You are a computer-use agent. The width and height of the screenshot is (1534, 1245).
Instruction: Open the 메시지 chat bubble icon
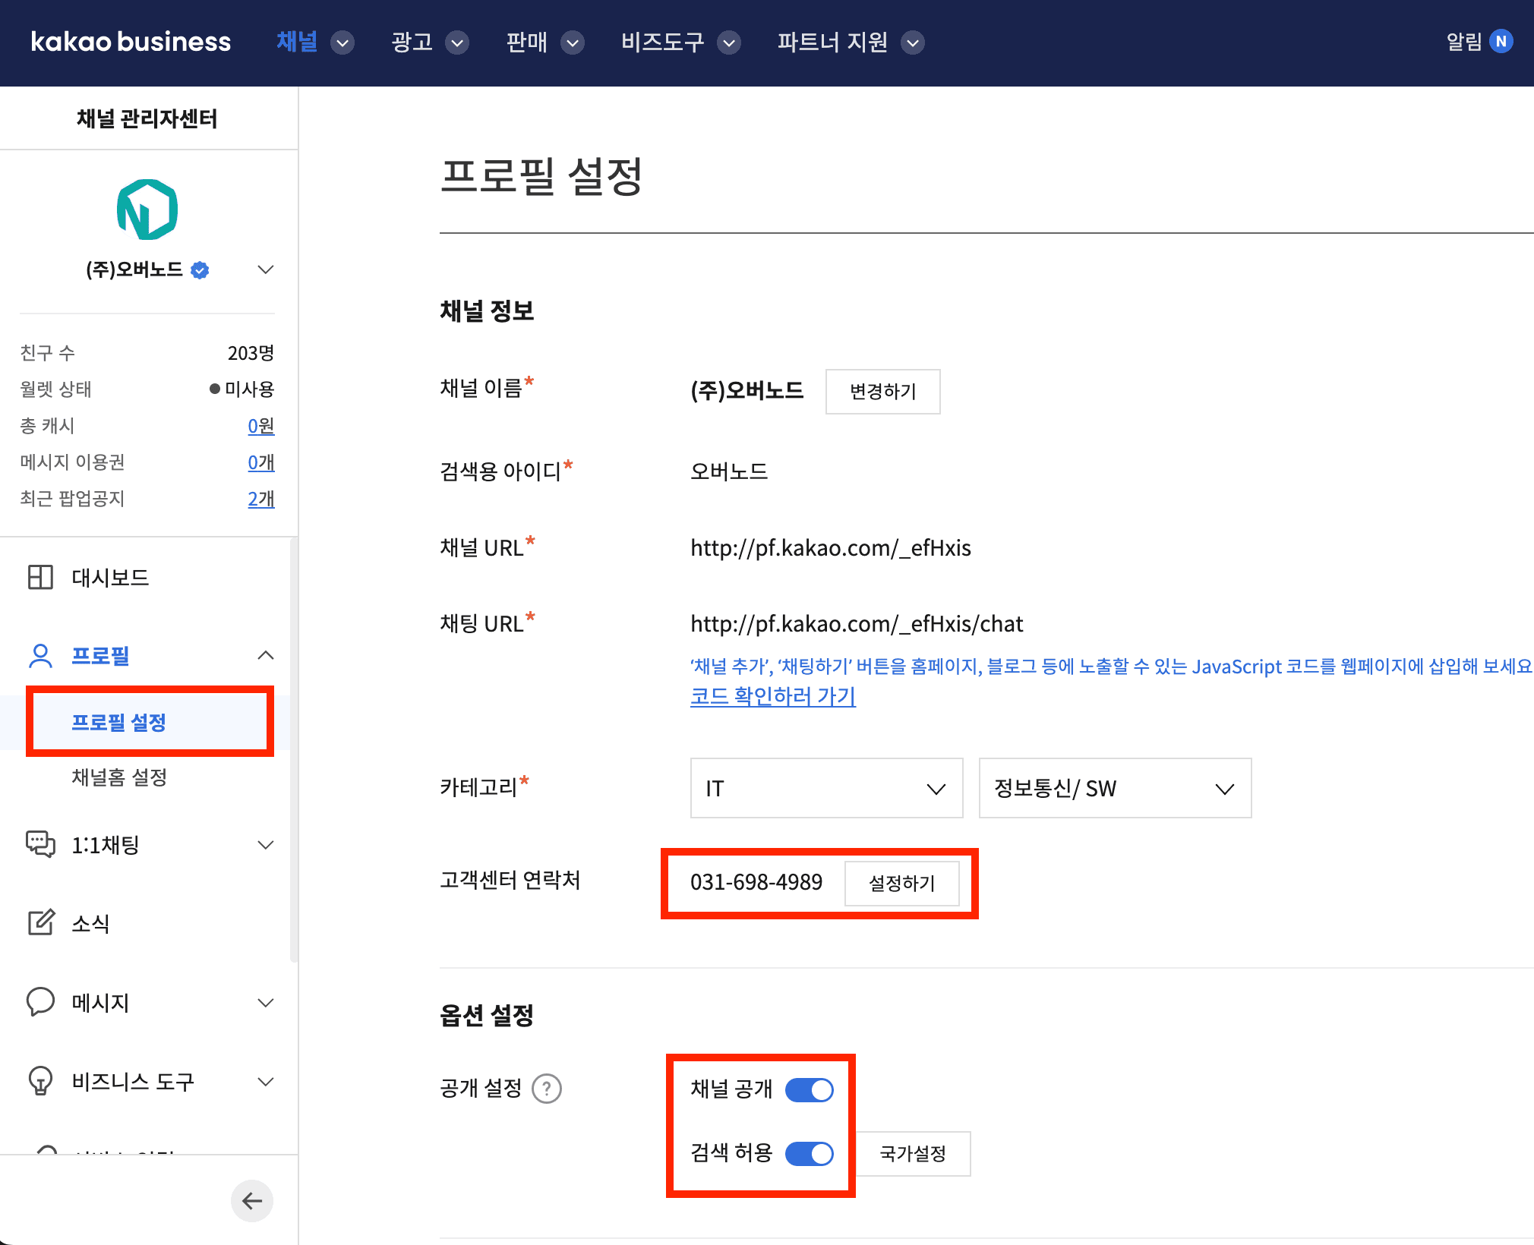point(40,1002)
